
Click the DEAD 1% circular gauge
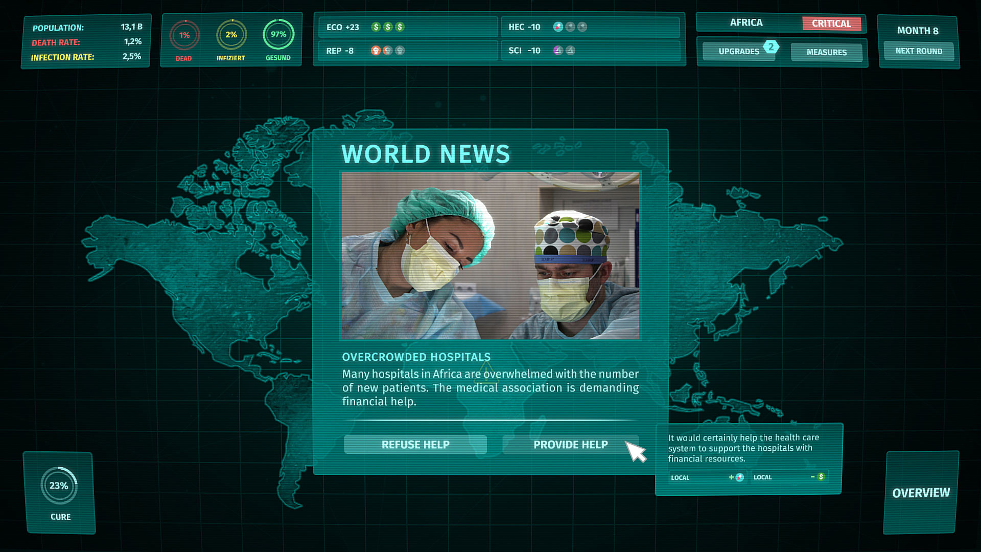[184, 35]
